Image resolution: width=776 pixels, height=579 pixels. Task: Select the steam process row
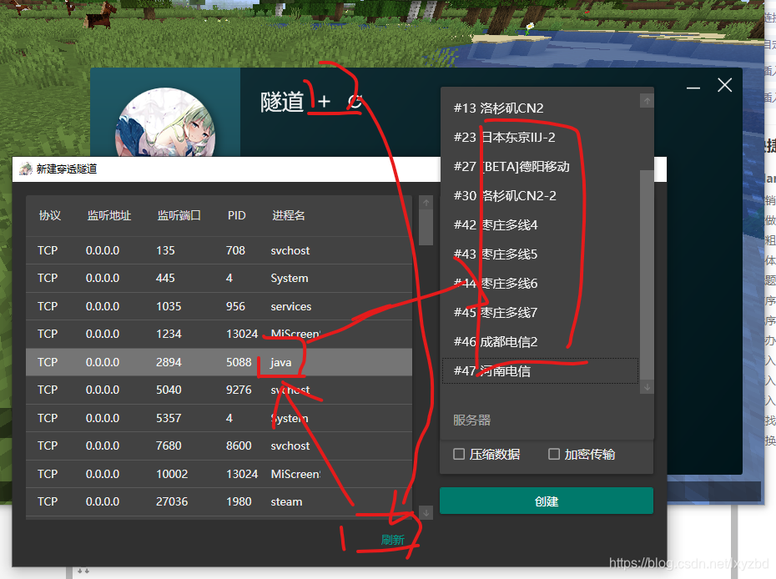[x=219, y=501]
